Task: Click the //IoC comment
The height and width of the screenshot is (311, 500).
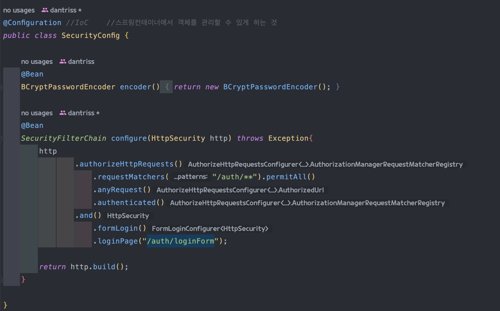Action: pyautogui.click(x=77, y=23)
